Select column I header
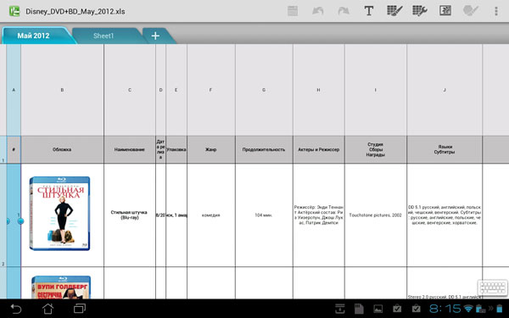Image resolution: width=509 pixels, height=318 pixels. coord(376,90)
